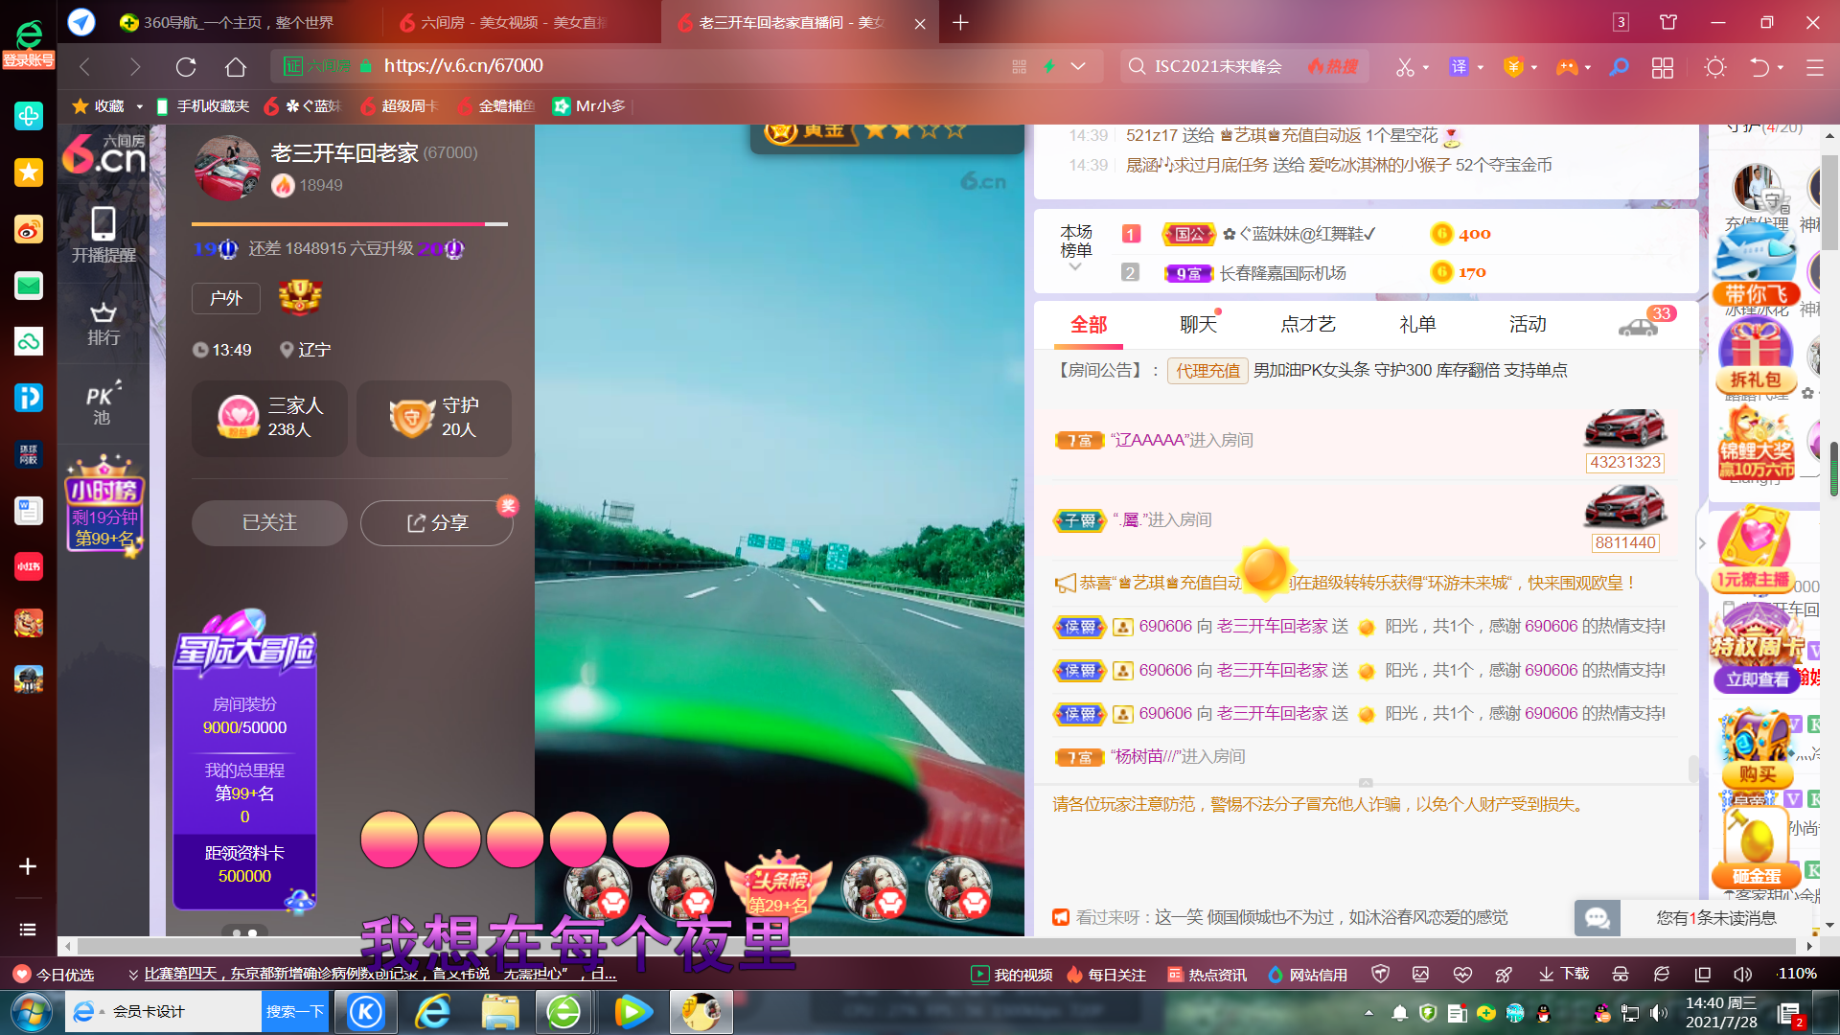The image size is (1840, 1035).
Task: Open Internet Explorer from the taskbar
Action: click(x=434, y=1012)
